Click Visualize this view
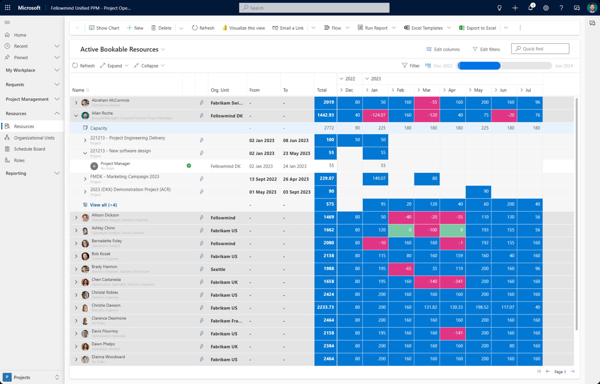600x384 pixels. click(x=244, y=28)
